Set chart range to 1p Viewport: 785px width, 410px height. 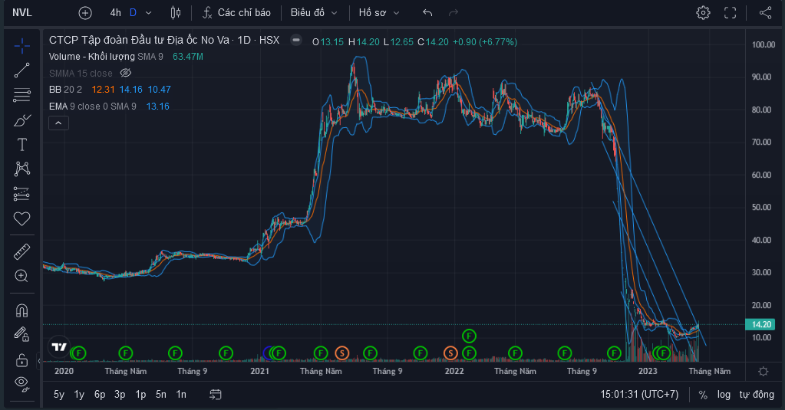(x=140, y=395)
